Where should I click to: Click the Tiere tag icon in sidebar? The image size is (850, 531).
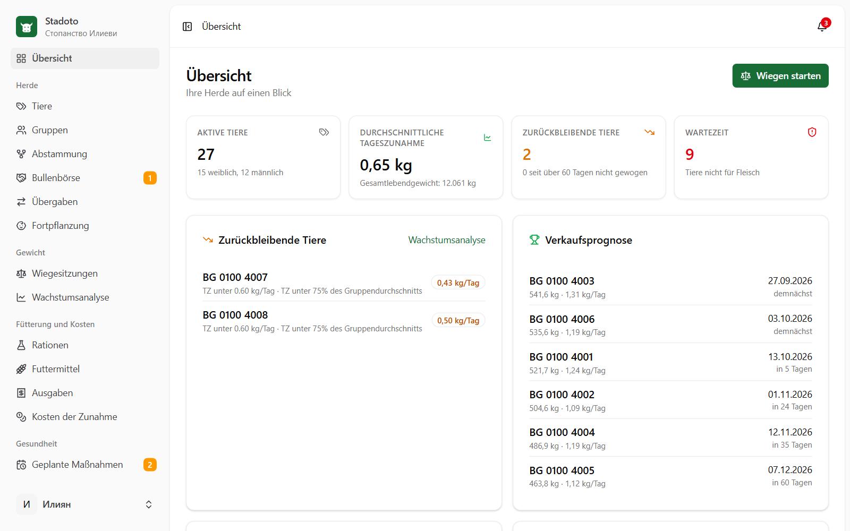21,106
